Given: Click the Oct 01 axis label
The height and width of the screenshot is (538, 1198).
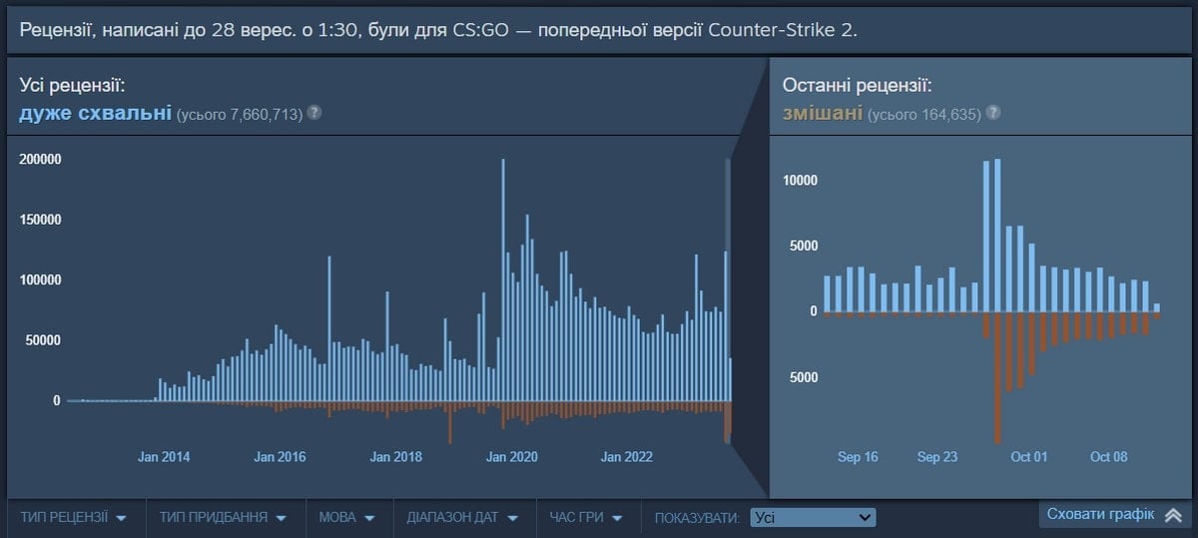Looking at the screenshot, I should 1029,457.
